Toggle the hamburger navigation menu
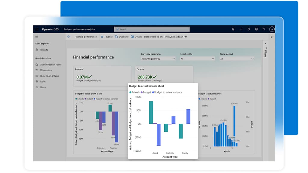This screenshot has width=308, height=173. 37,37
